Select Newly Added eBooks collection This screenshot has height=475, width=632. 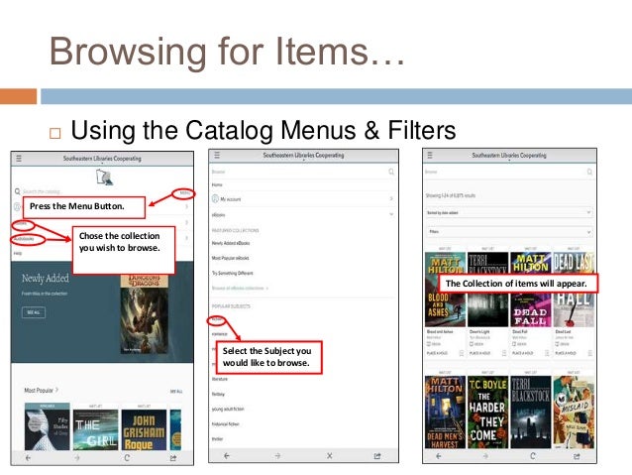231,243
